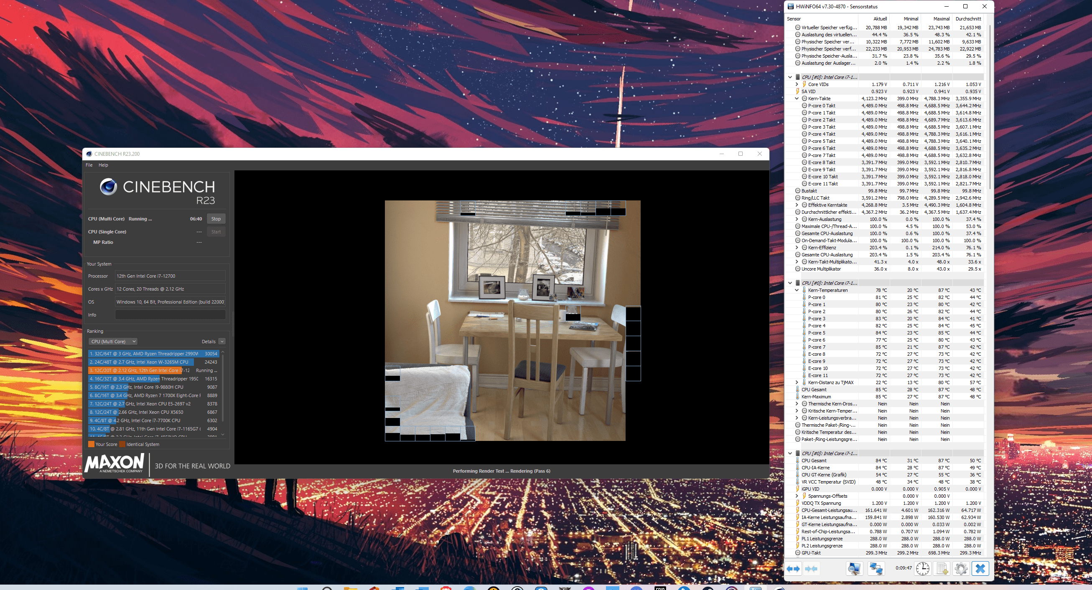Click the remote network computers icon

[x=876, y=568]
